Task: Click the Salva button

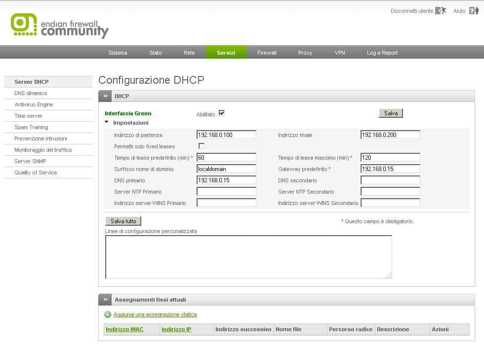Action: click(390, 113)
